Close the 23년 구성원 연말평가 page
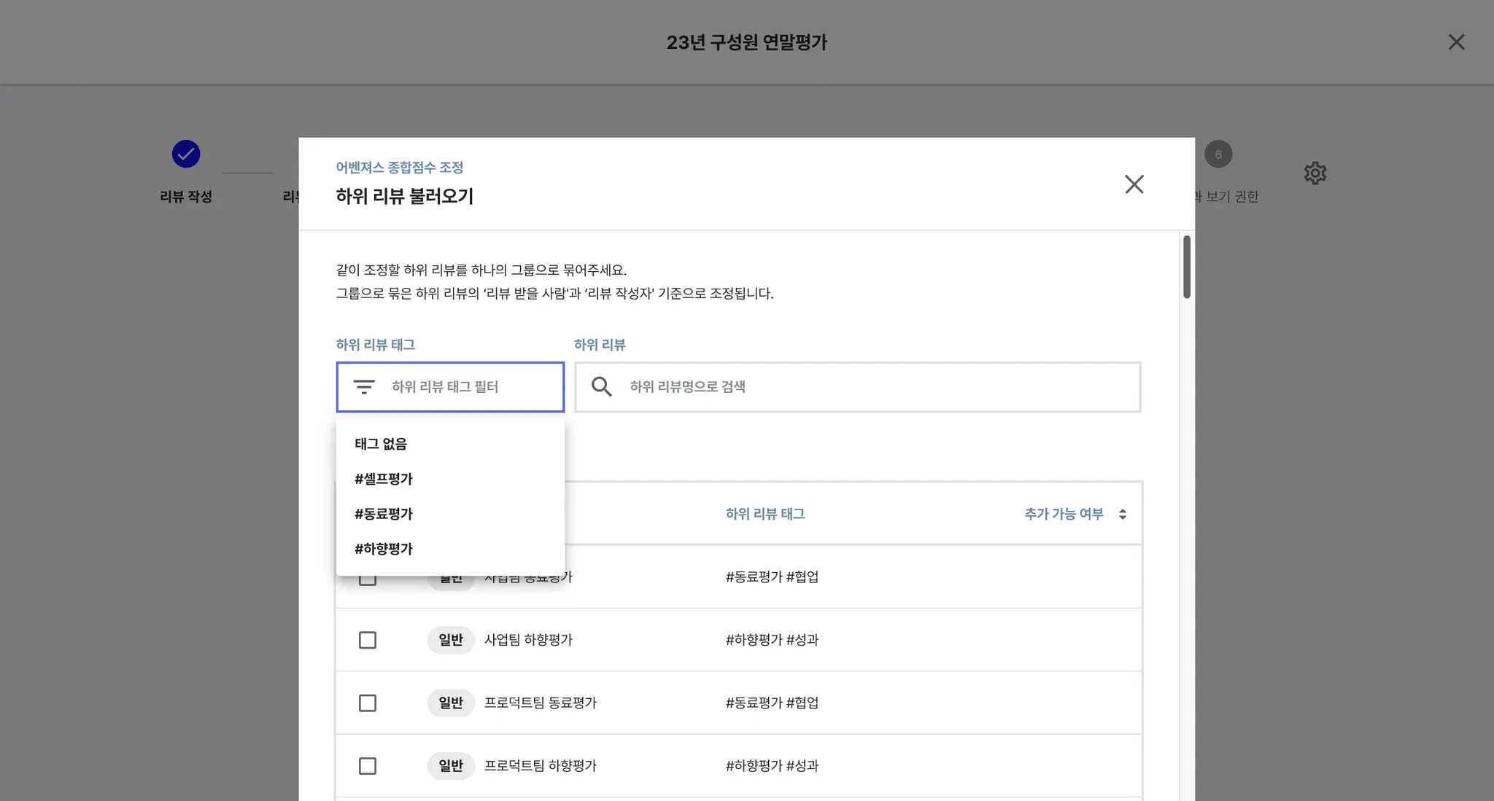The width and height of the screenshot is (1494, 801). 1456,42
